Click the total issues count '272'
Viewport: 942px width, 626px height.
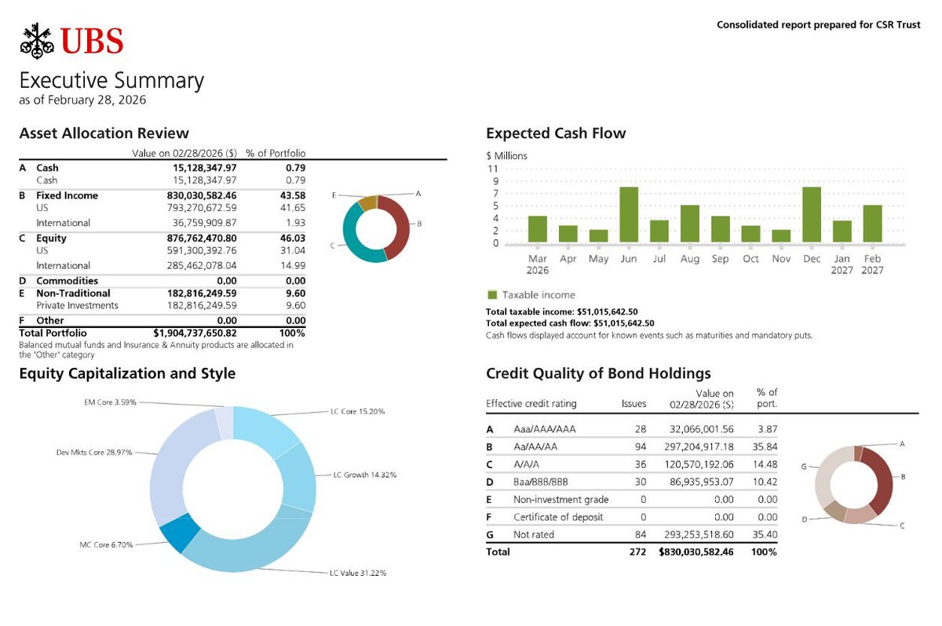637,552
